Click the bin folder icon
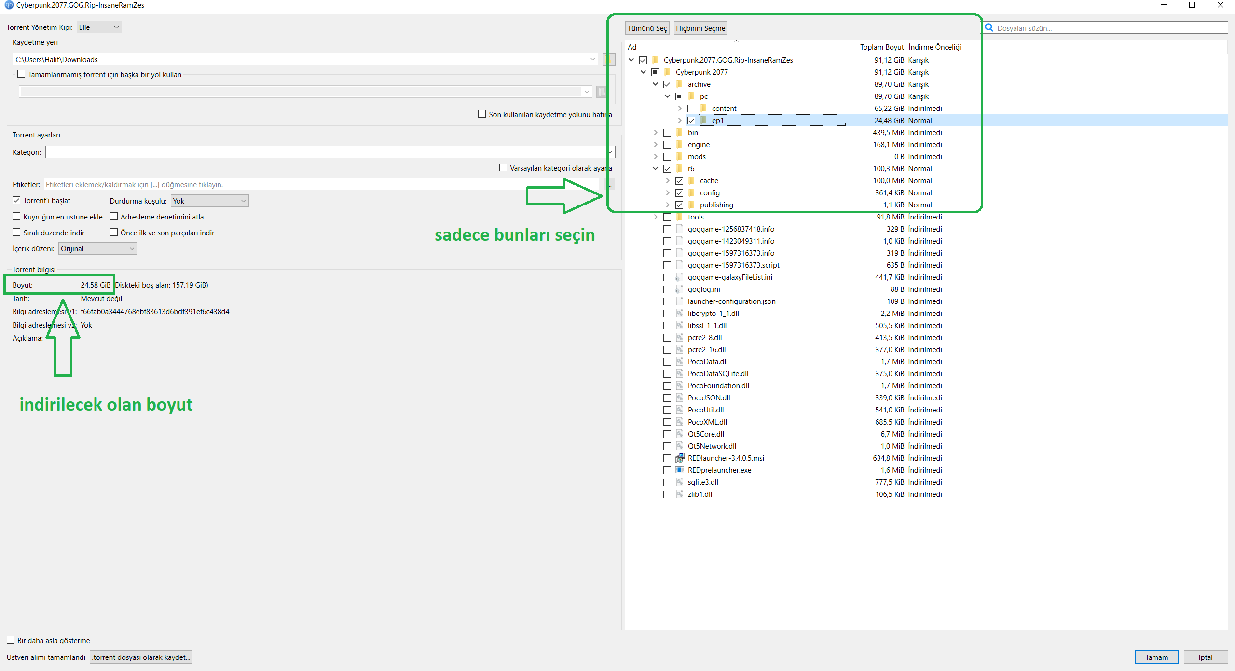 point(679,132)
